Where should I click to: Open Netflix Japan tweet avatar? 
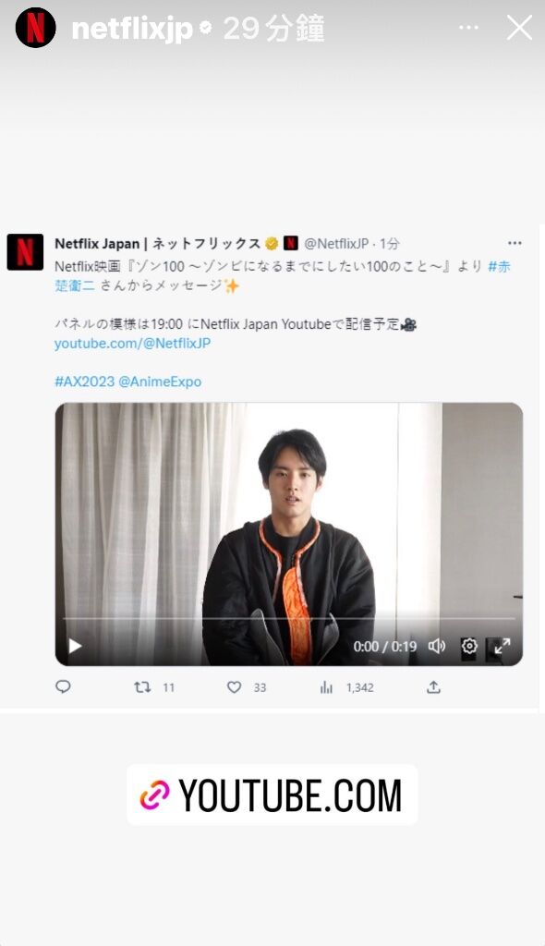25,251
